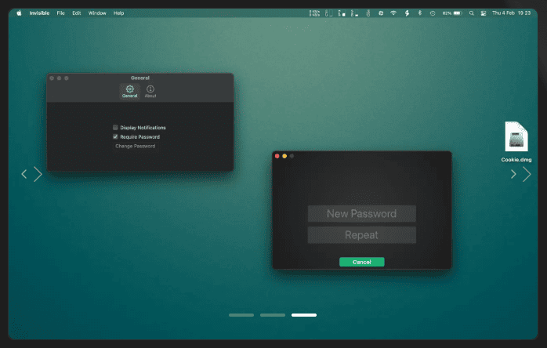This screenshot has height=348, width=547.
Task: Open the Wi-Fi status menu
Action: [x=393, y=13]
